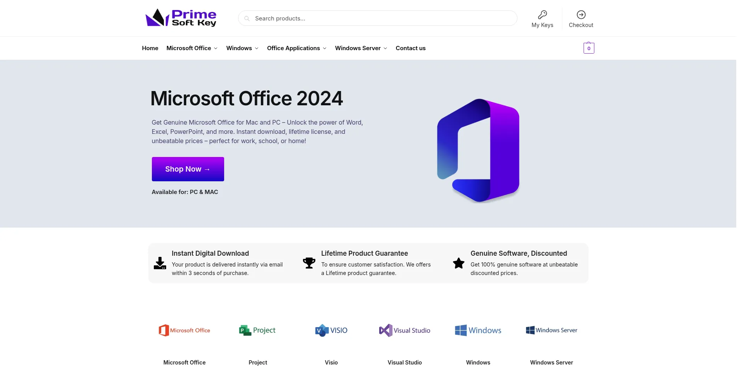Focus the Search products field
This screenshot has width=742, height=383.
coord(378,19)
